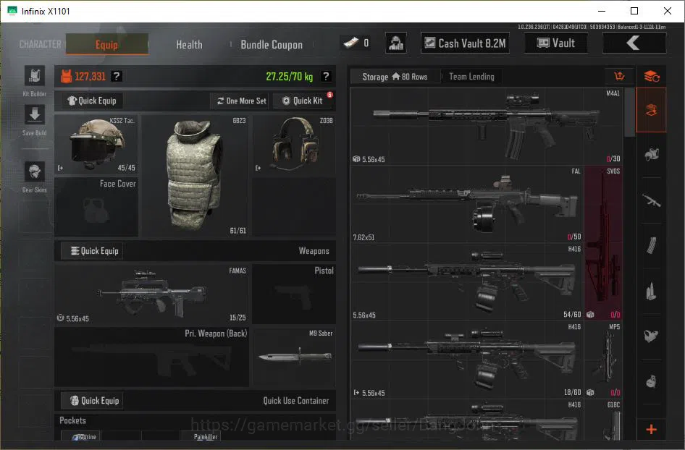The width and height of the screenshot is (685, 450).
Task: Click the unequip arrow on Z038 headset
Action: 259,168
